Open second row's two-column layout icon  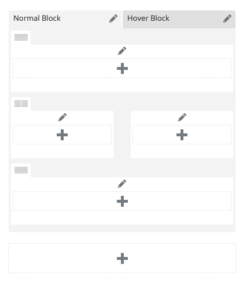[21, 103]
